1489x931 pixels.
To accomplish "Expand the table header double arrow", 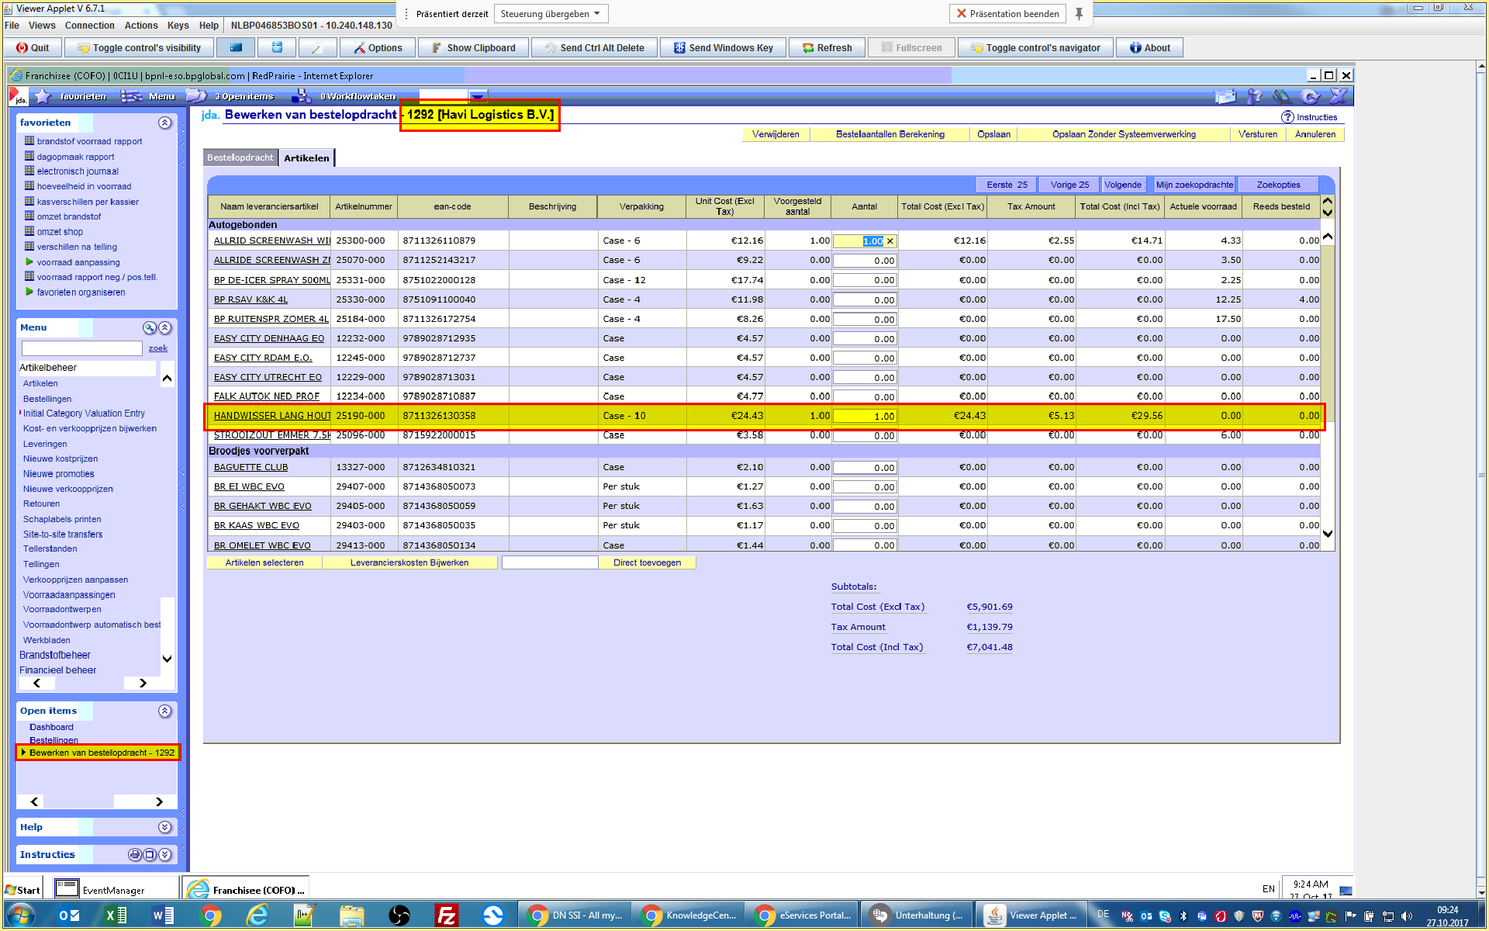I will coord(1327,206).
